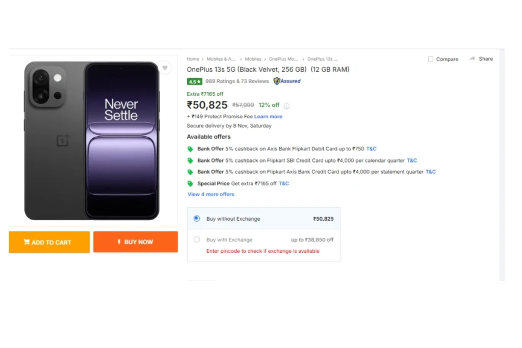
Task: Click the SBI Credit Card offer tag icon
Action: click(191, 160)
